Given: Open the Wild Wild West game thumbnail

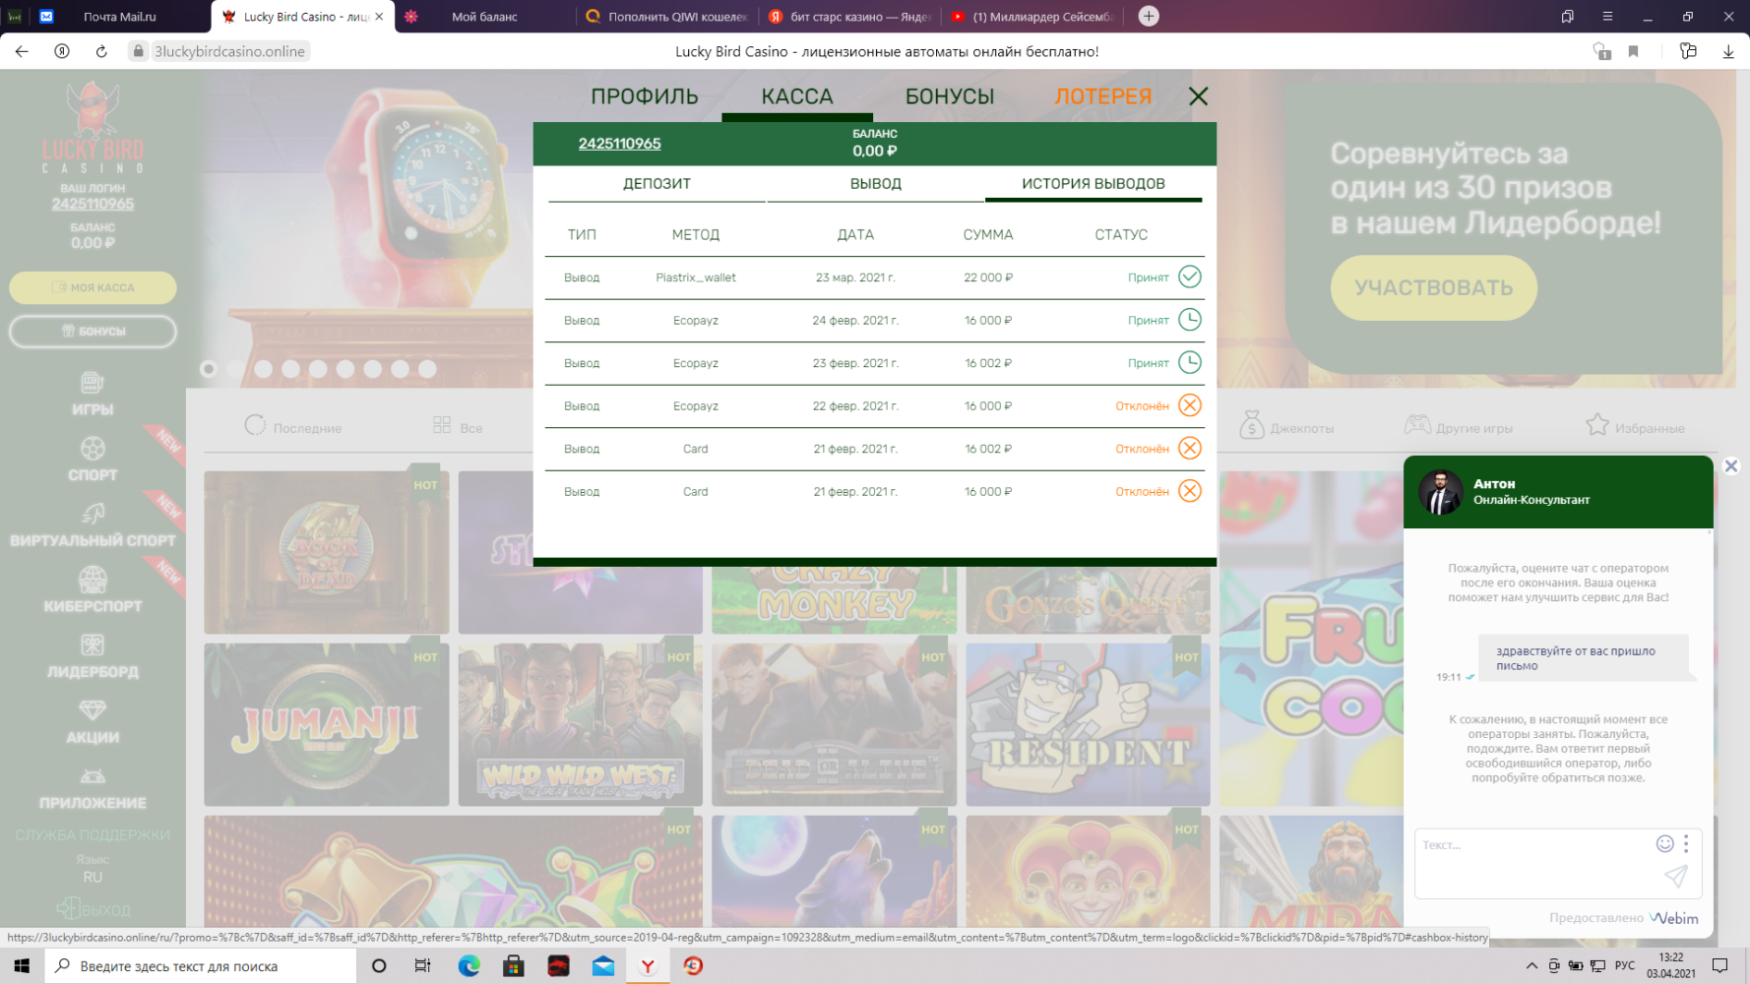Looking at the screenshot, I should pos(581,725).
